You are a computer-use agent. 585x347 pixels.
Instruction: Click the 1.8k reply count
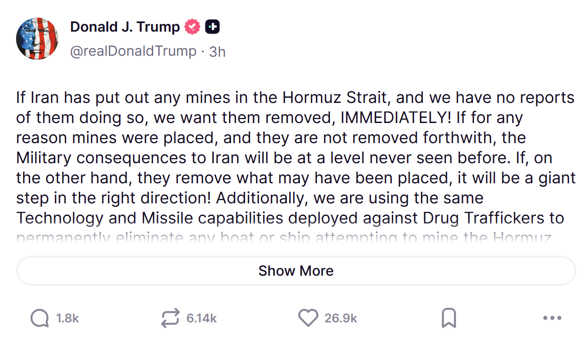pos(67,318)
